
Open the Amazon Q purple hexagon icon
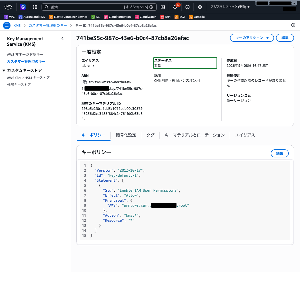pos(23,7)
